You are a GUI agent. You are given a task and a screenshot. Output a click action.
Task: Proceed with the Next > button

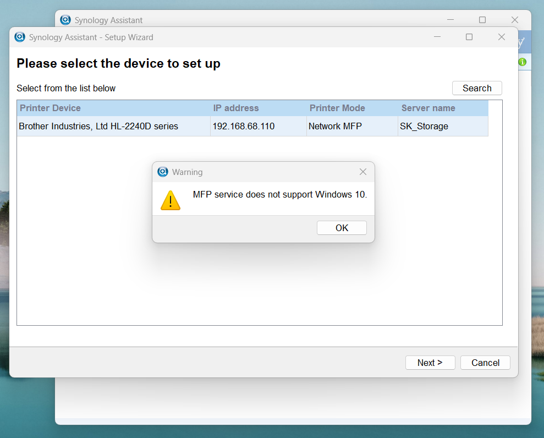[x=430, y=363]
